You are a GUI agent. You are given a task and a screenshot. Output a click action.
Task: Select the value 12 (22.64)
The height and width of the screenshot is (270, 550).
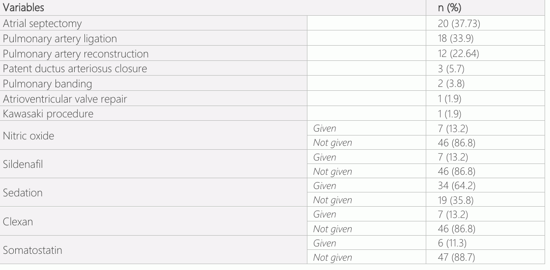(x=458, y=54)
